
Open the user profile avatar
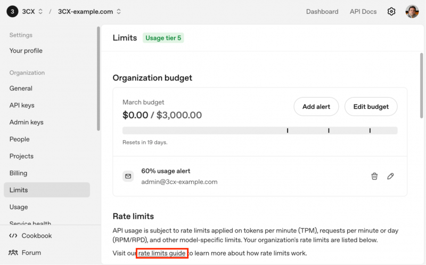pos(412,11)
